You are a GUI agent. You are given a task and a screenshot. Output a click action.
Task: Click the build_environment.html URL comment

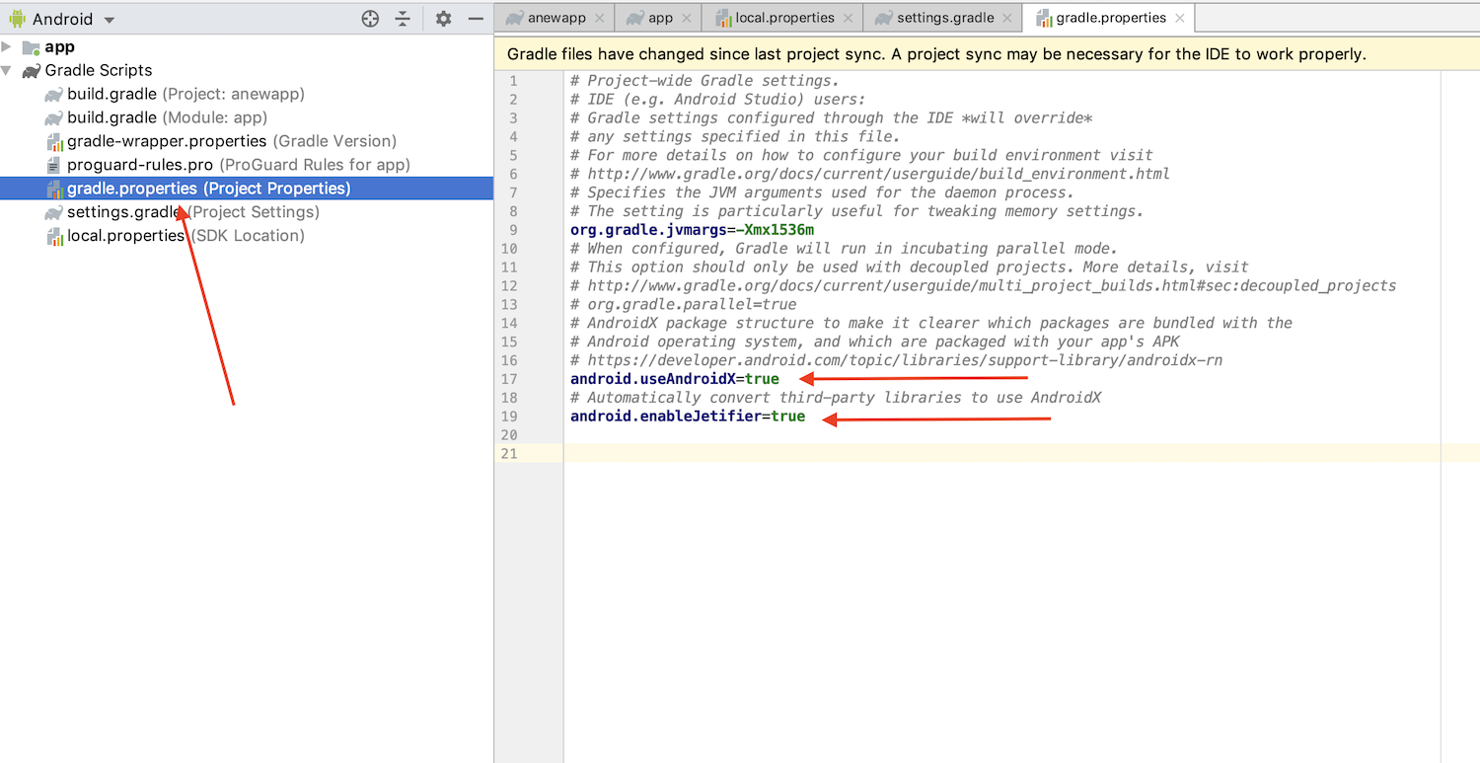(870, 174)
